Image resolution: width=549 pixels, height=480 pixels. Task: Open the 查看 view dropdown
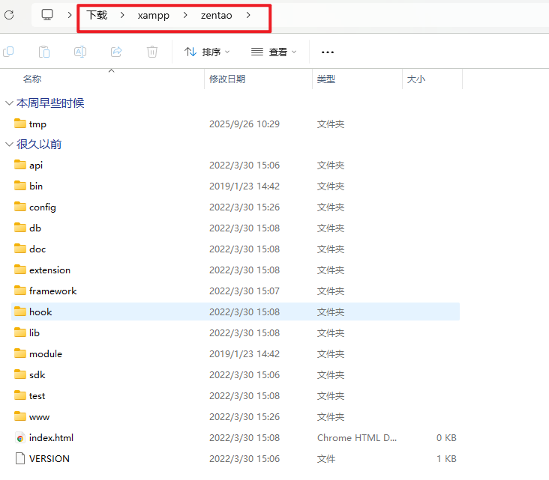[x=274, y=52]
